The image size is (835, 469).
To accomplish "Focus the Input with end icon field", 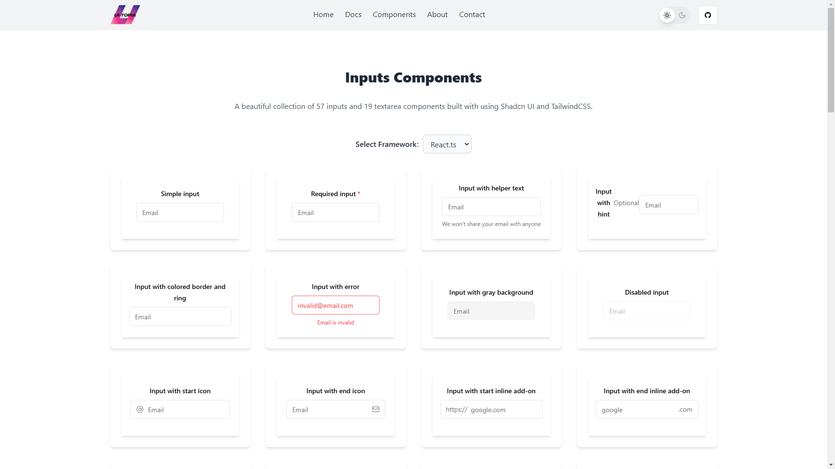I will pyautogui.click(x=335, y=409).
